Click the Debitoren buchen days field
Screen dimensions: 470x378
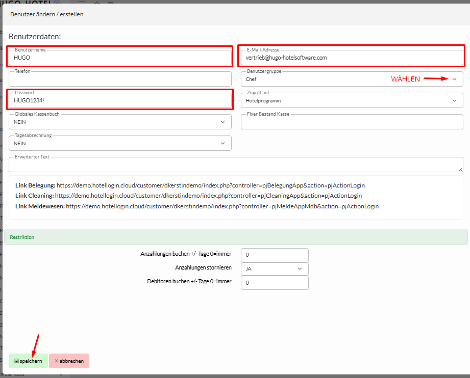pos(275,282)
